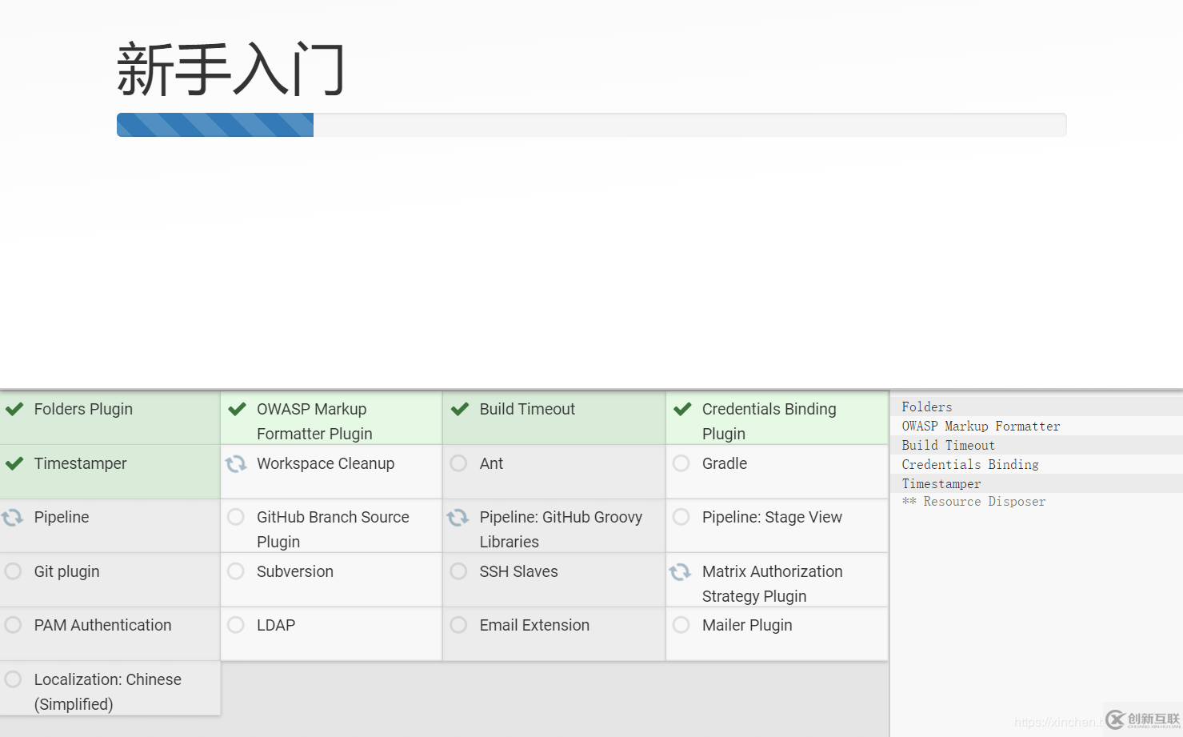Select the OWASP Markup Formatter Plugin label
The width and height of the screenshot is (1183, 737).
point(314,421)
